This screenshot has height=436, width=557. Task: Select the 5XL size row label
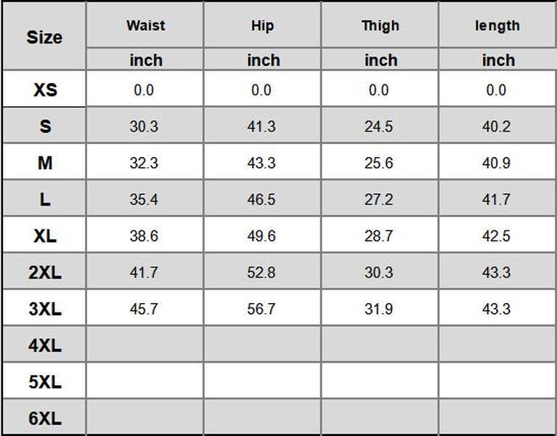point(44,382)
